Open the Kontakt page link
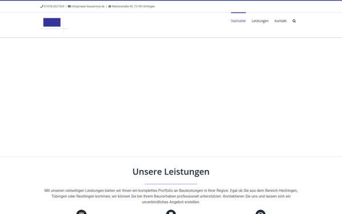Viewport: 342px width, 214px height. (280, 21)
